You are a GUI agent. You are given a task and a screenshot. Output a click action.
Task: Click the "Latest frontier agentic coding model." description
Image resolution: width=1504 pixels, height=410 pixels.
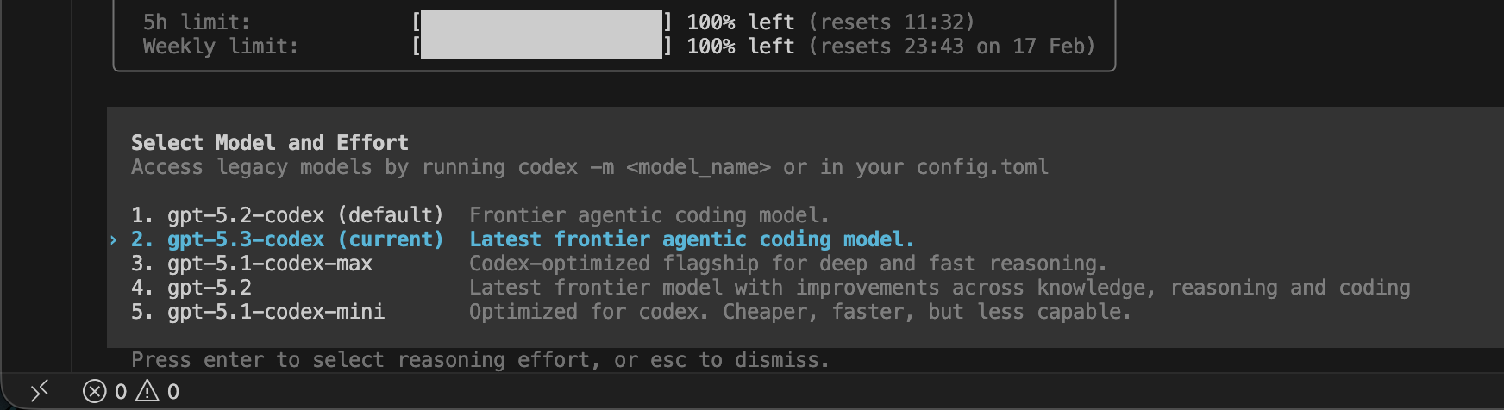point(691,239)
